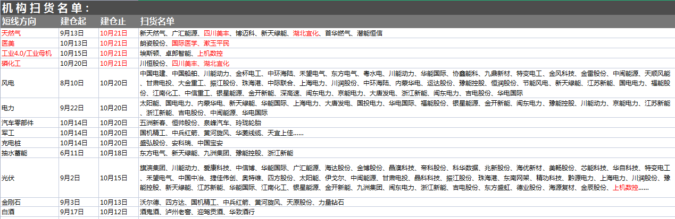This screenshot has width=675, height=219.
Task: Select the stock list starting with 新天然气、广汇能源
Action: (406, 33)
